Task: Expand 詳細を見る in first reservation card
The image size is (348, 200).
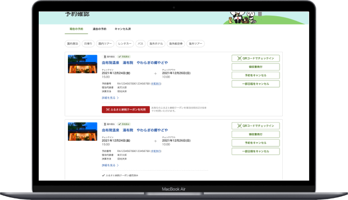Action: click(x=110, y=98)
